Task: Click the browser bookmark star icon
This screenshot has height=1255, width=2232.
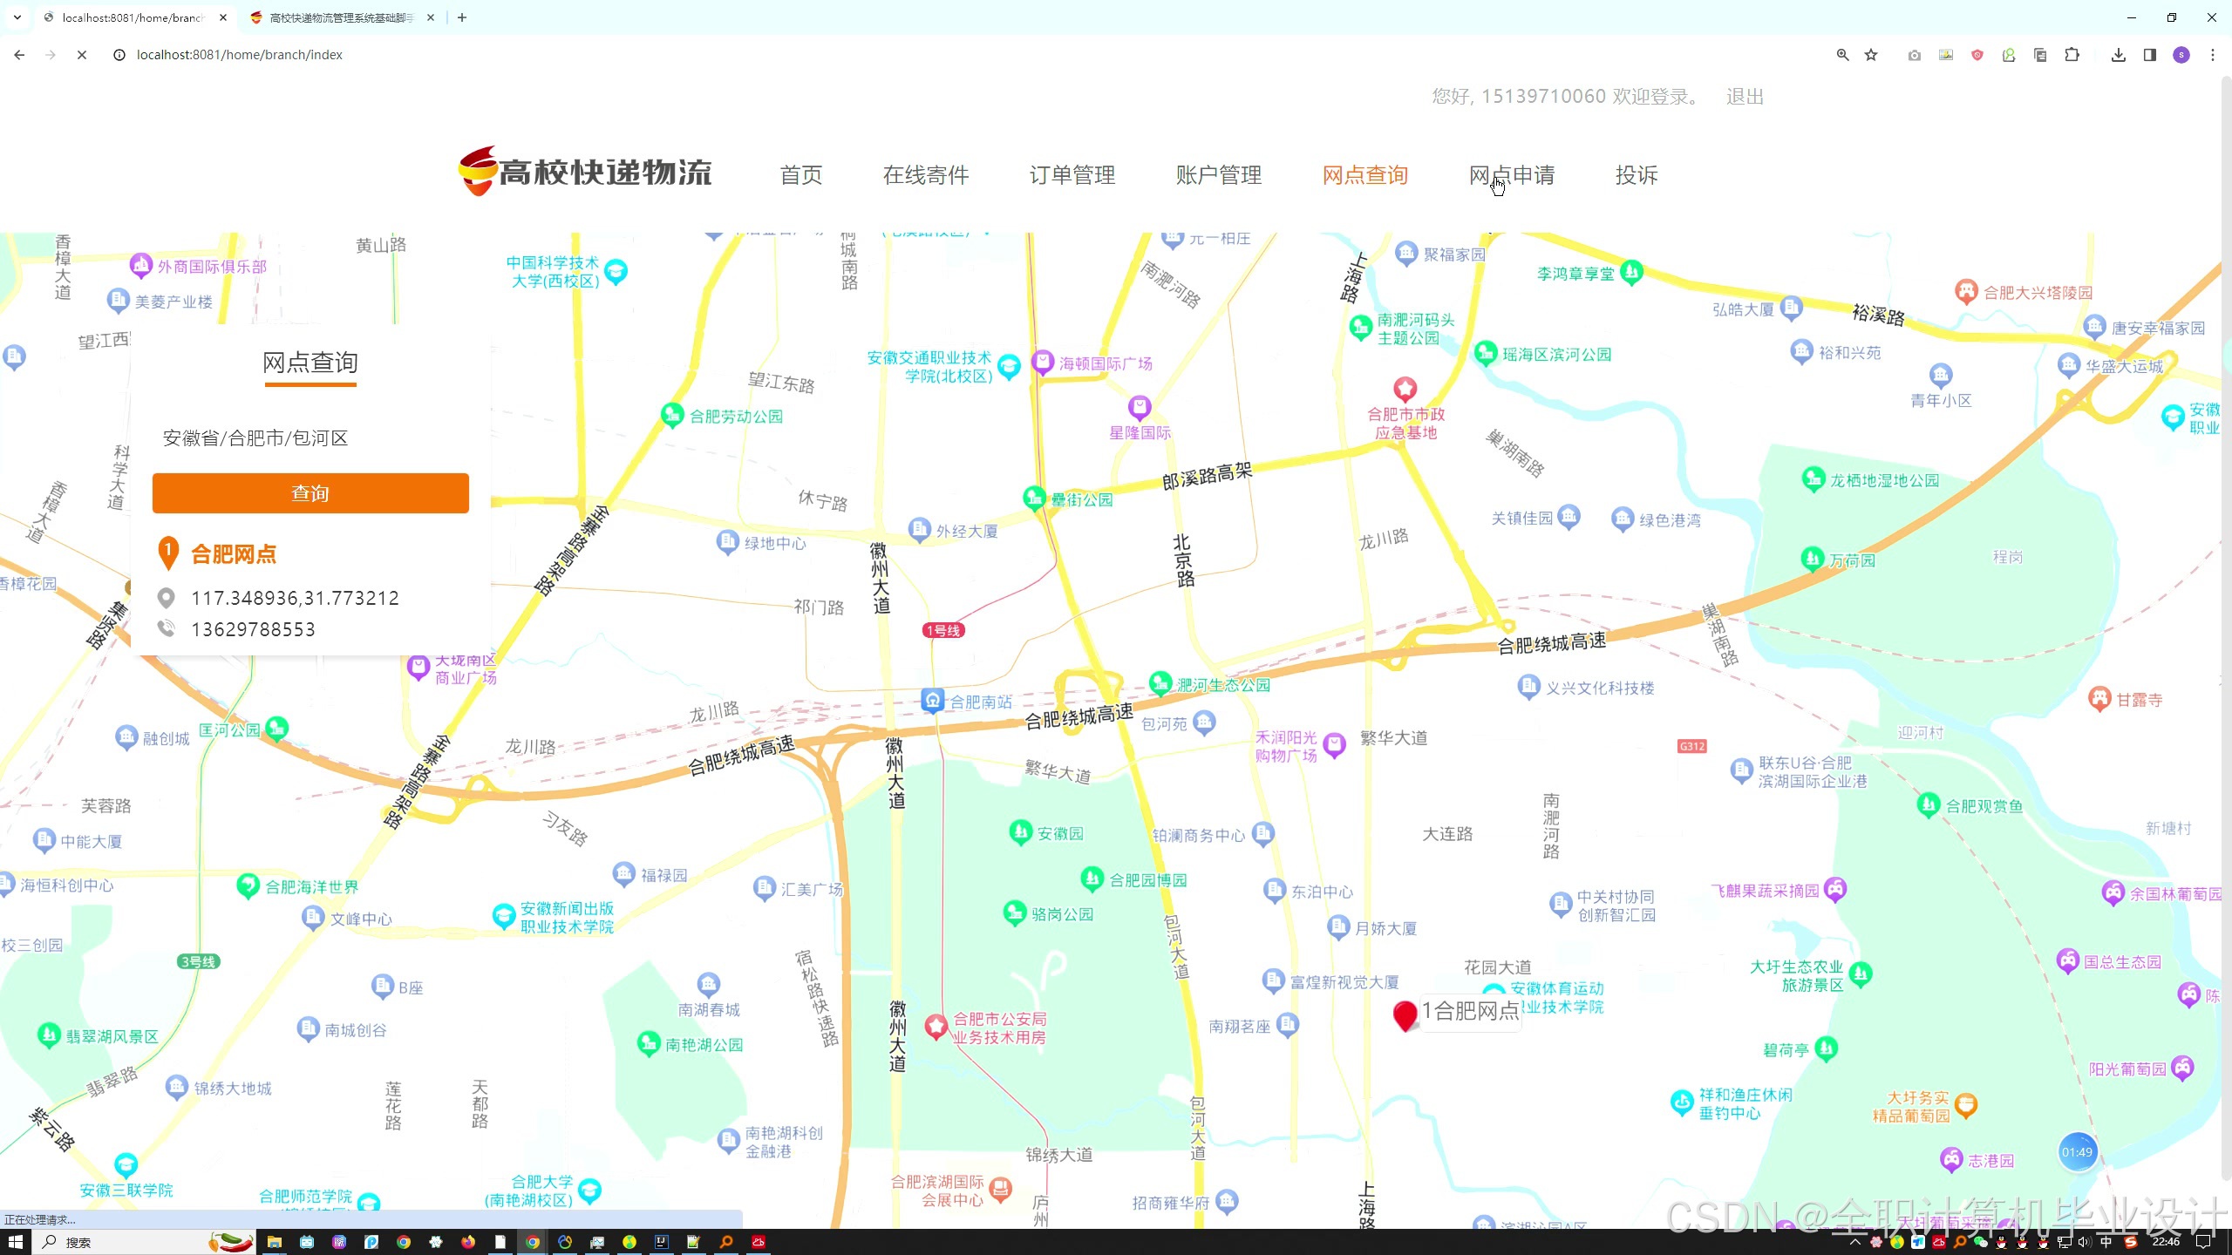Action: [x=1871, y=55]
